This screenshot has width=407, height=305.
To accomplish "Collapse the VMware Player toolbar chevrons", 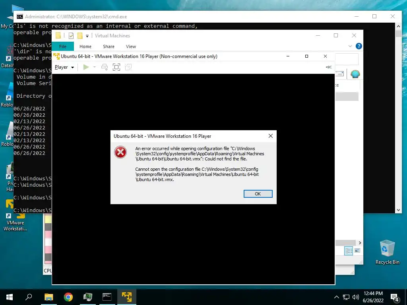I will coord(328,67).
